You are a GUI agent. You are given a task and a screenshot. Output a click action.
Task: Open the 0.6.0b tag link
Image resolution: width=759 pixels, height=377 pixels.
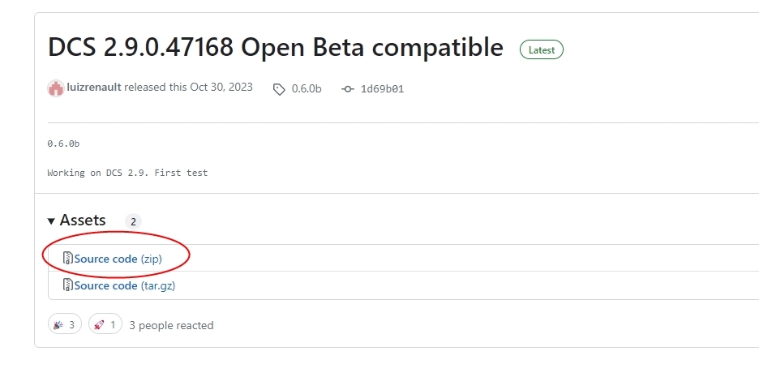click(x=307, y=88)
